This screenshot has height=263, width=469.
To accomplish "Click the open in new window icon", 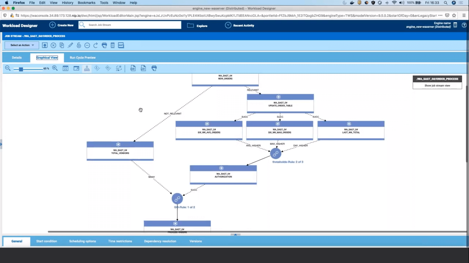I will [76, 68].
